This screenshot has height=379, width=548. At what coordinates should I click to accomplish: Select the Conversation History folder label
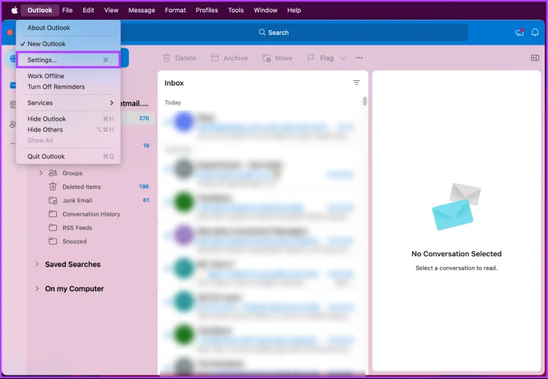[91, 214]
